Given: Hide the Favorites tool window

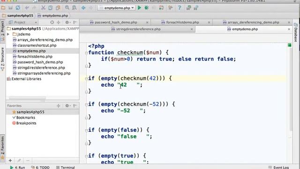Looking at the screenshot, I should pyautogui.click(x=75, y=106).
